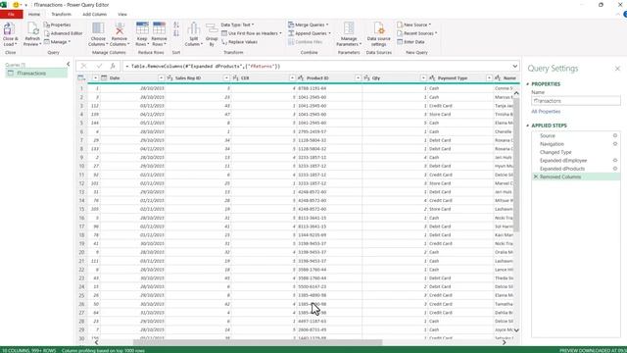Close the Query Settings pane

coord(617,69)
